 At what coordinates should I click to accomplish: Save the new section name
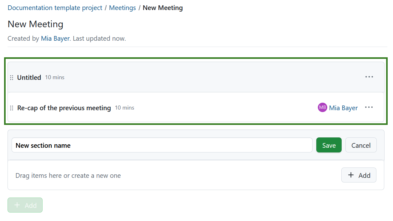(x=329, y=145)
